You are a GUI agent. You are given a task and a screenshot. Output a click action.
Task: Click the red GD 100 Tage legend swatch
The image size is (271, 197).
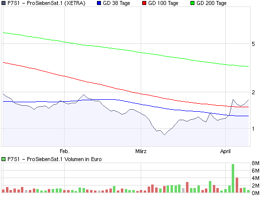[x=144, y=3]
